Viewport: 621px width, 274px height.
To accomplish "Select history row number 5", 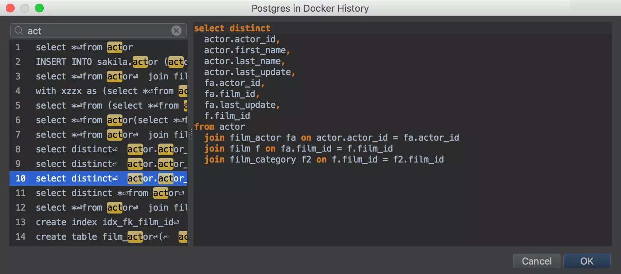I will click(x=98, y=106).
